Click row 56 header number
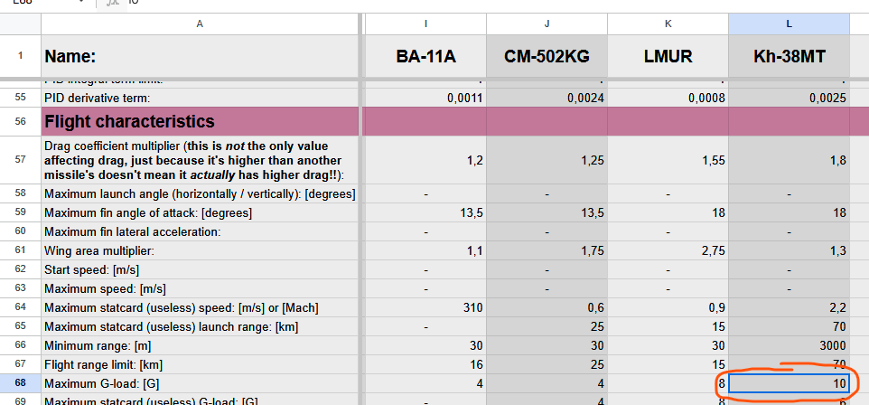Viewport: 869px width, 405px height. [20, 121]
